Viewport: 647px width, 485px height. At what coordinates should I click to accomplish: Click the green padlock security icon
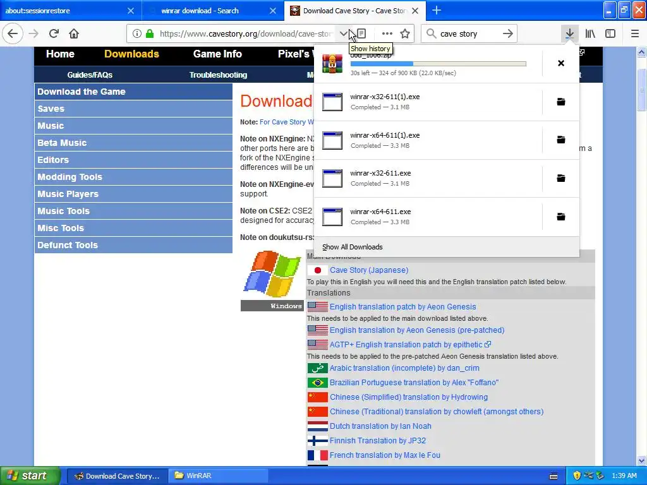click(150, 33)
